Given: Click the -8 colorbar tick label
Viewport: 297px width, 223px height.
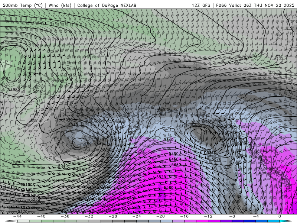Looking at the screenshot, I should (x=232, y=216).
